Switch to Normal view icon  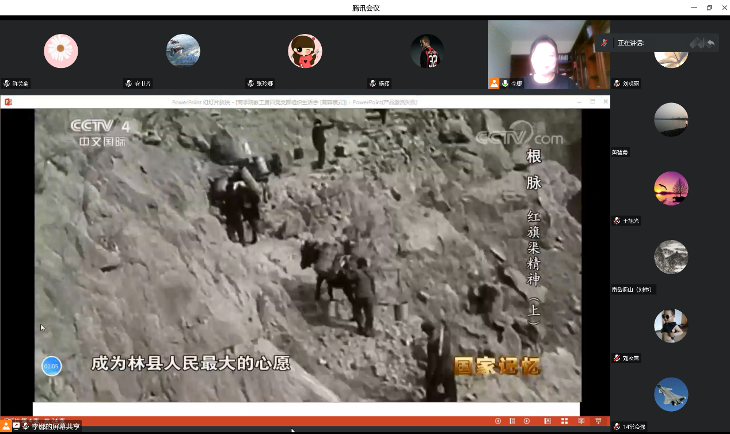pyautogui.click(x=547, y=421)
